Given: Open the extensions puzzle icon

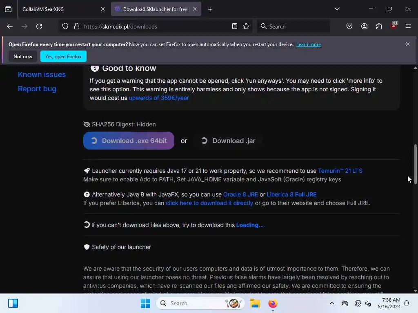Looking at the screenshot, I should click(379, 26).
